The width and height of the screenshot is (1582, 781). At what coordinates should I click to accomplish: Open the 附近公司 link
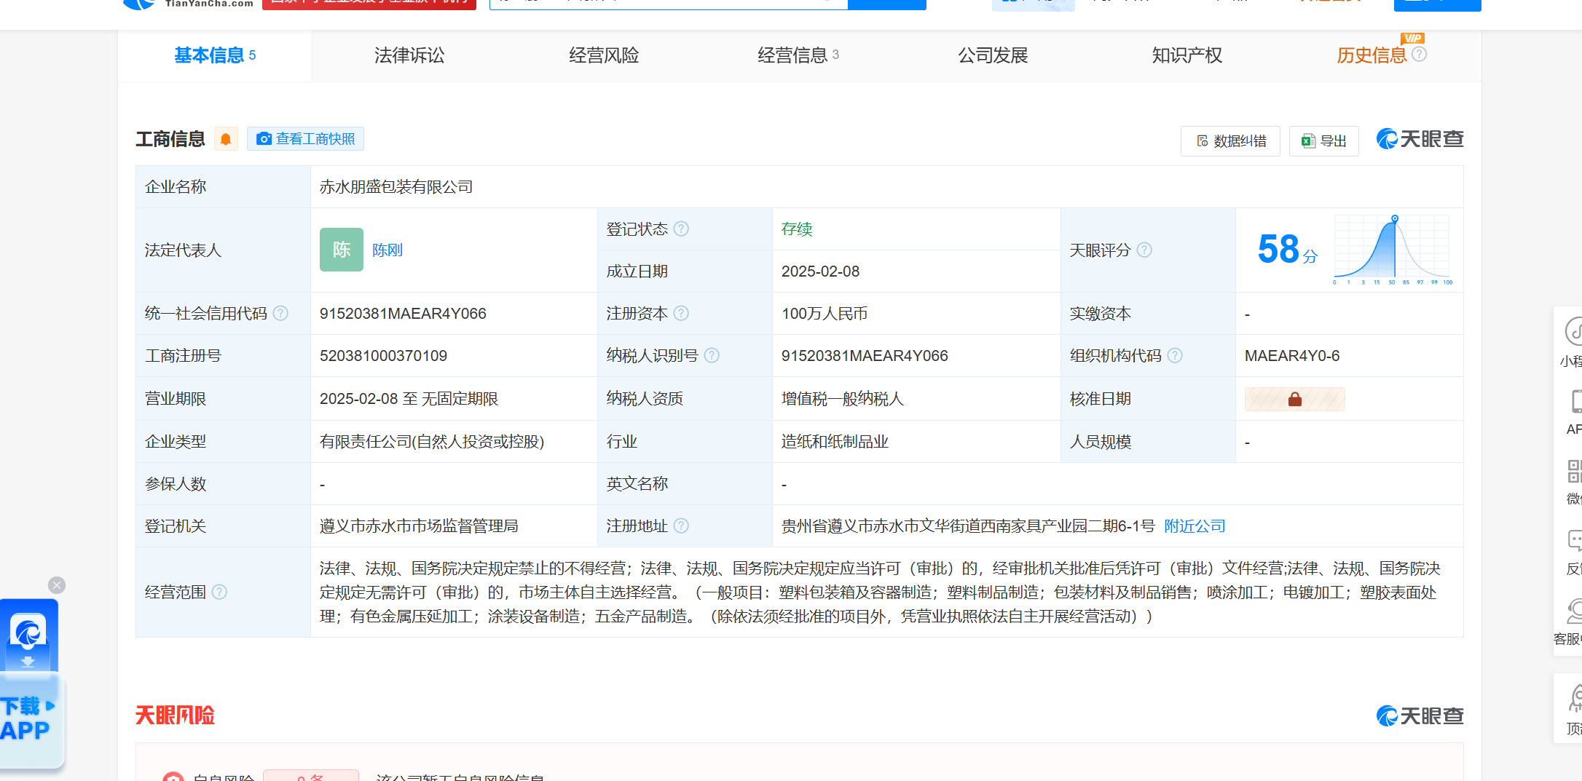1195,526
